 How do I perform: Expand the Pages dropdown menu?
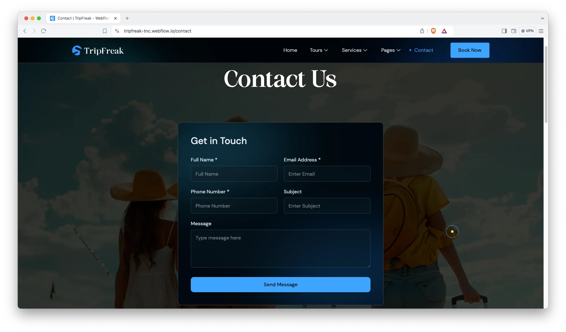click(391, 50)
